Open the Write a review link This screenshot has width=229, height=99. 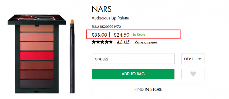point(146,42)
